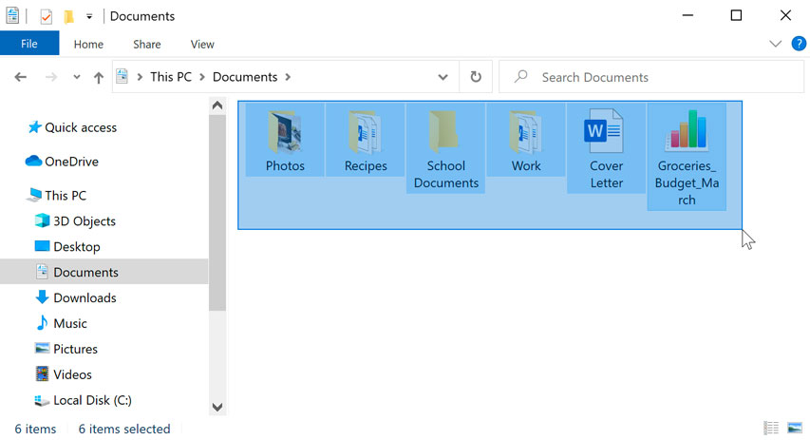The height and width of the screenshot is (440, 810).
Task: Click the 6 items selected status text
Action: (x=124, y=429)
